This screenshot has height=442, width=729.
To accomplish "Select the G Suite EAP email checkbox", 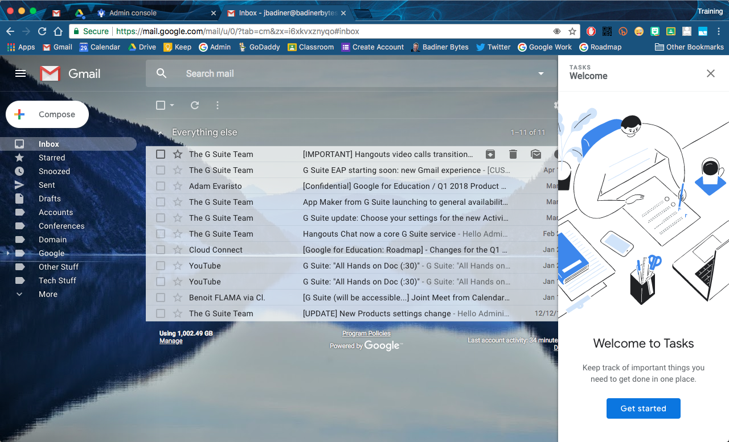I will pyautogui.click(x=161, y=170).
